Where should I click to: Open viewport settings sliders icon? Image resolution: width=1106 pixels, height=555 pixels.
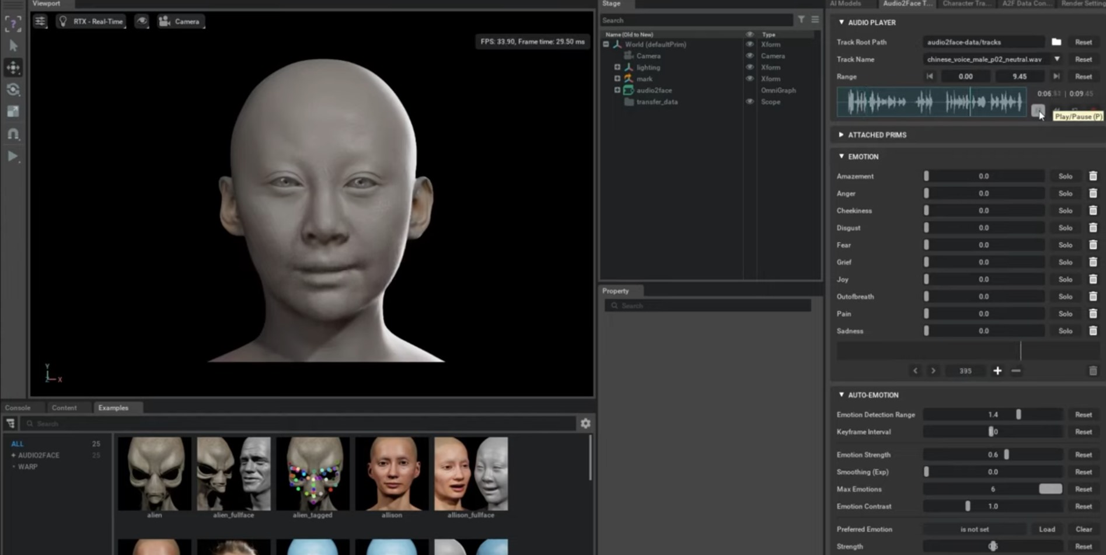[x=40, y=22]
